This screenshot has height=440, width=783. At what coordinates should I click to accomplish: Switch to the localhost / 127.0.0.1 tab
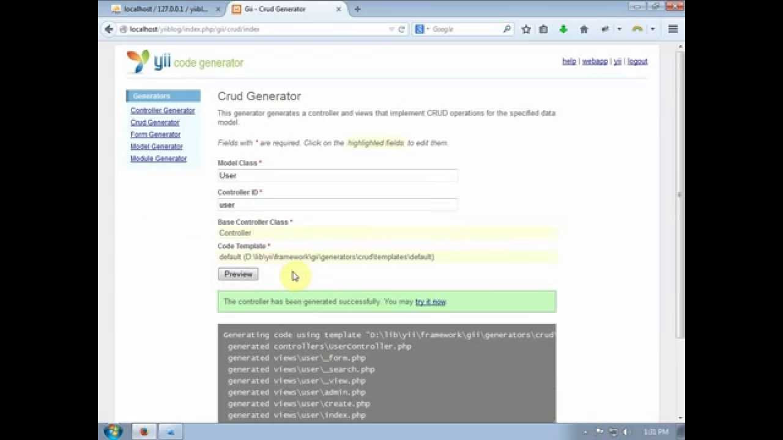166,9
